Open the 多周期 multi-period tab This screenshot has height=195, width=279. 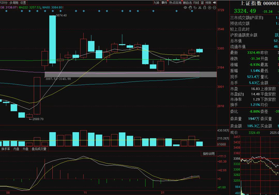point(14,3)
